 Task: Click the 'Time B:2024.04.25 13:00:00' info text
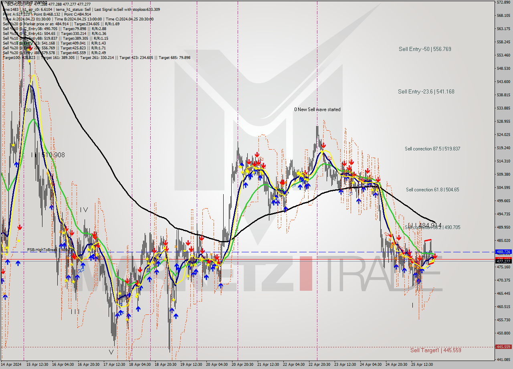pos(78,19)
